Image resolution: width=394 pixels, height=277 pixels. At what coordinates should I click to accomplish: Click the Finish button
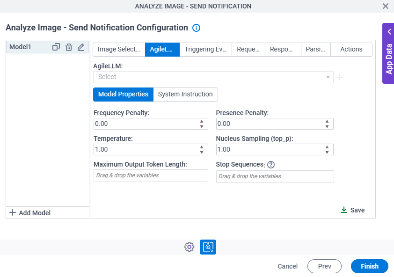click(369, 266)
